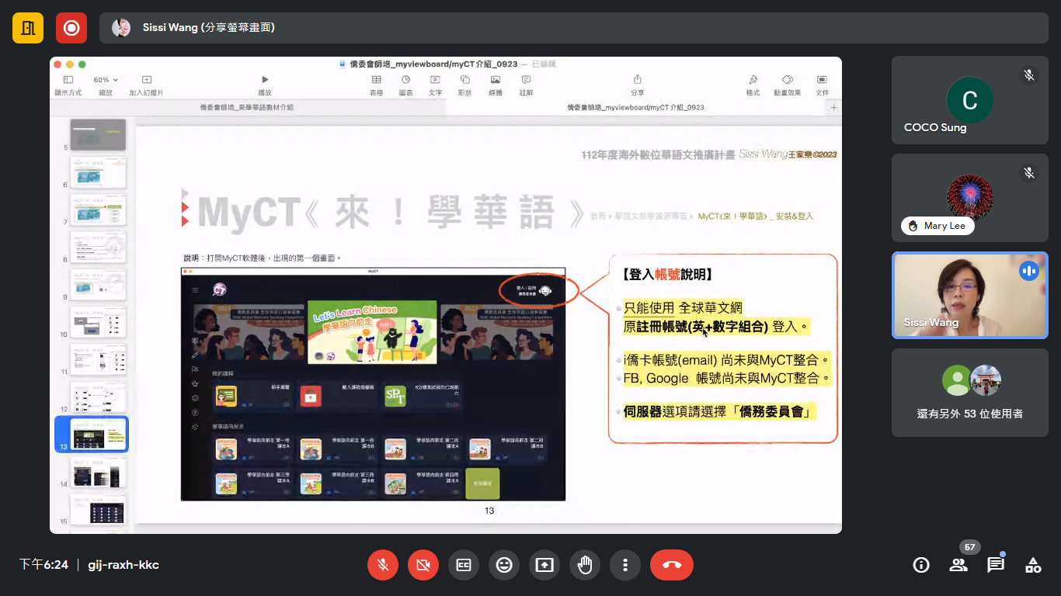Open the Animate effects panel
This screenshot has width=1061, height=596.
point(787,85)
